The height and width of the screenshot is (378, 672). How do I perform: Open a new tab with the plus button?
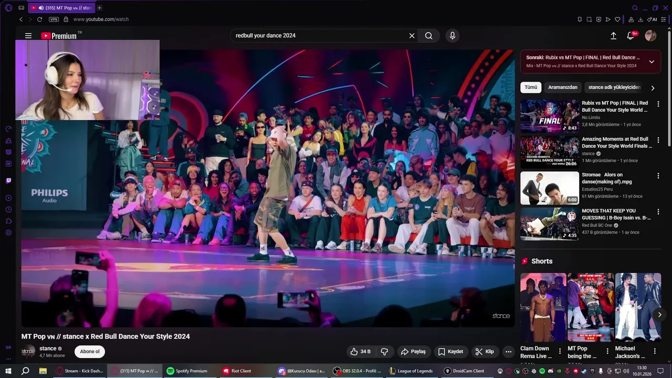point(99,8)
